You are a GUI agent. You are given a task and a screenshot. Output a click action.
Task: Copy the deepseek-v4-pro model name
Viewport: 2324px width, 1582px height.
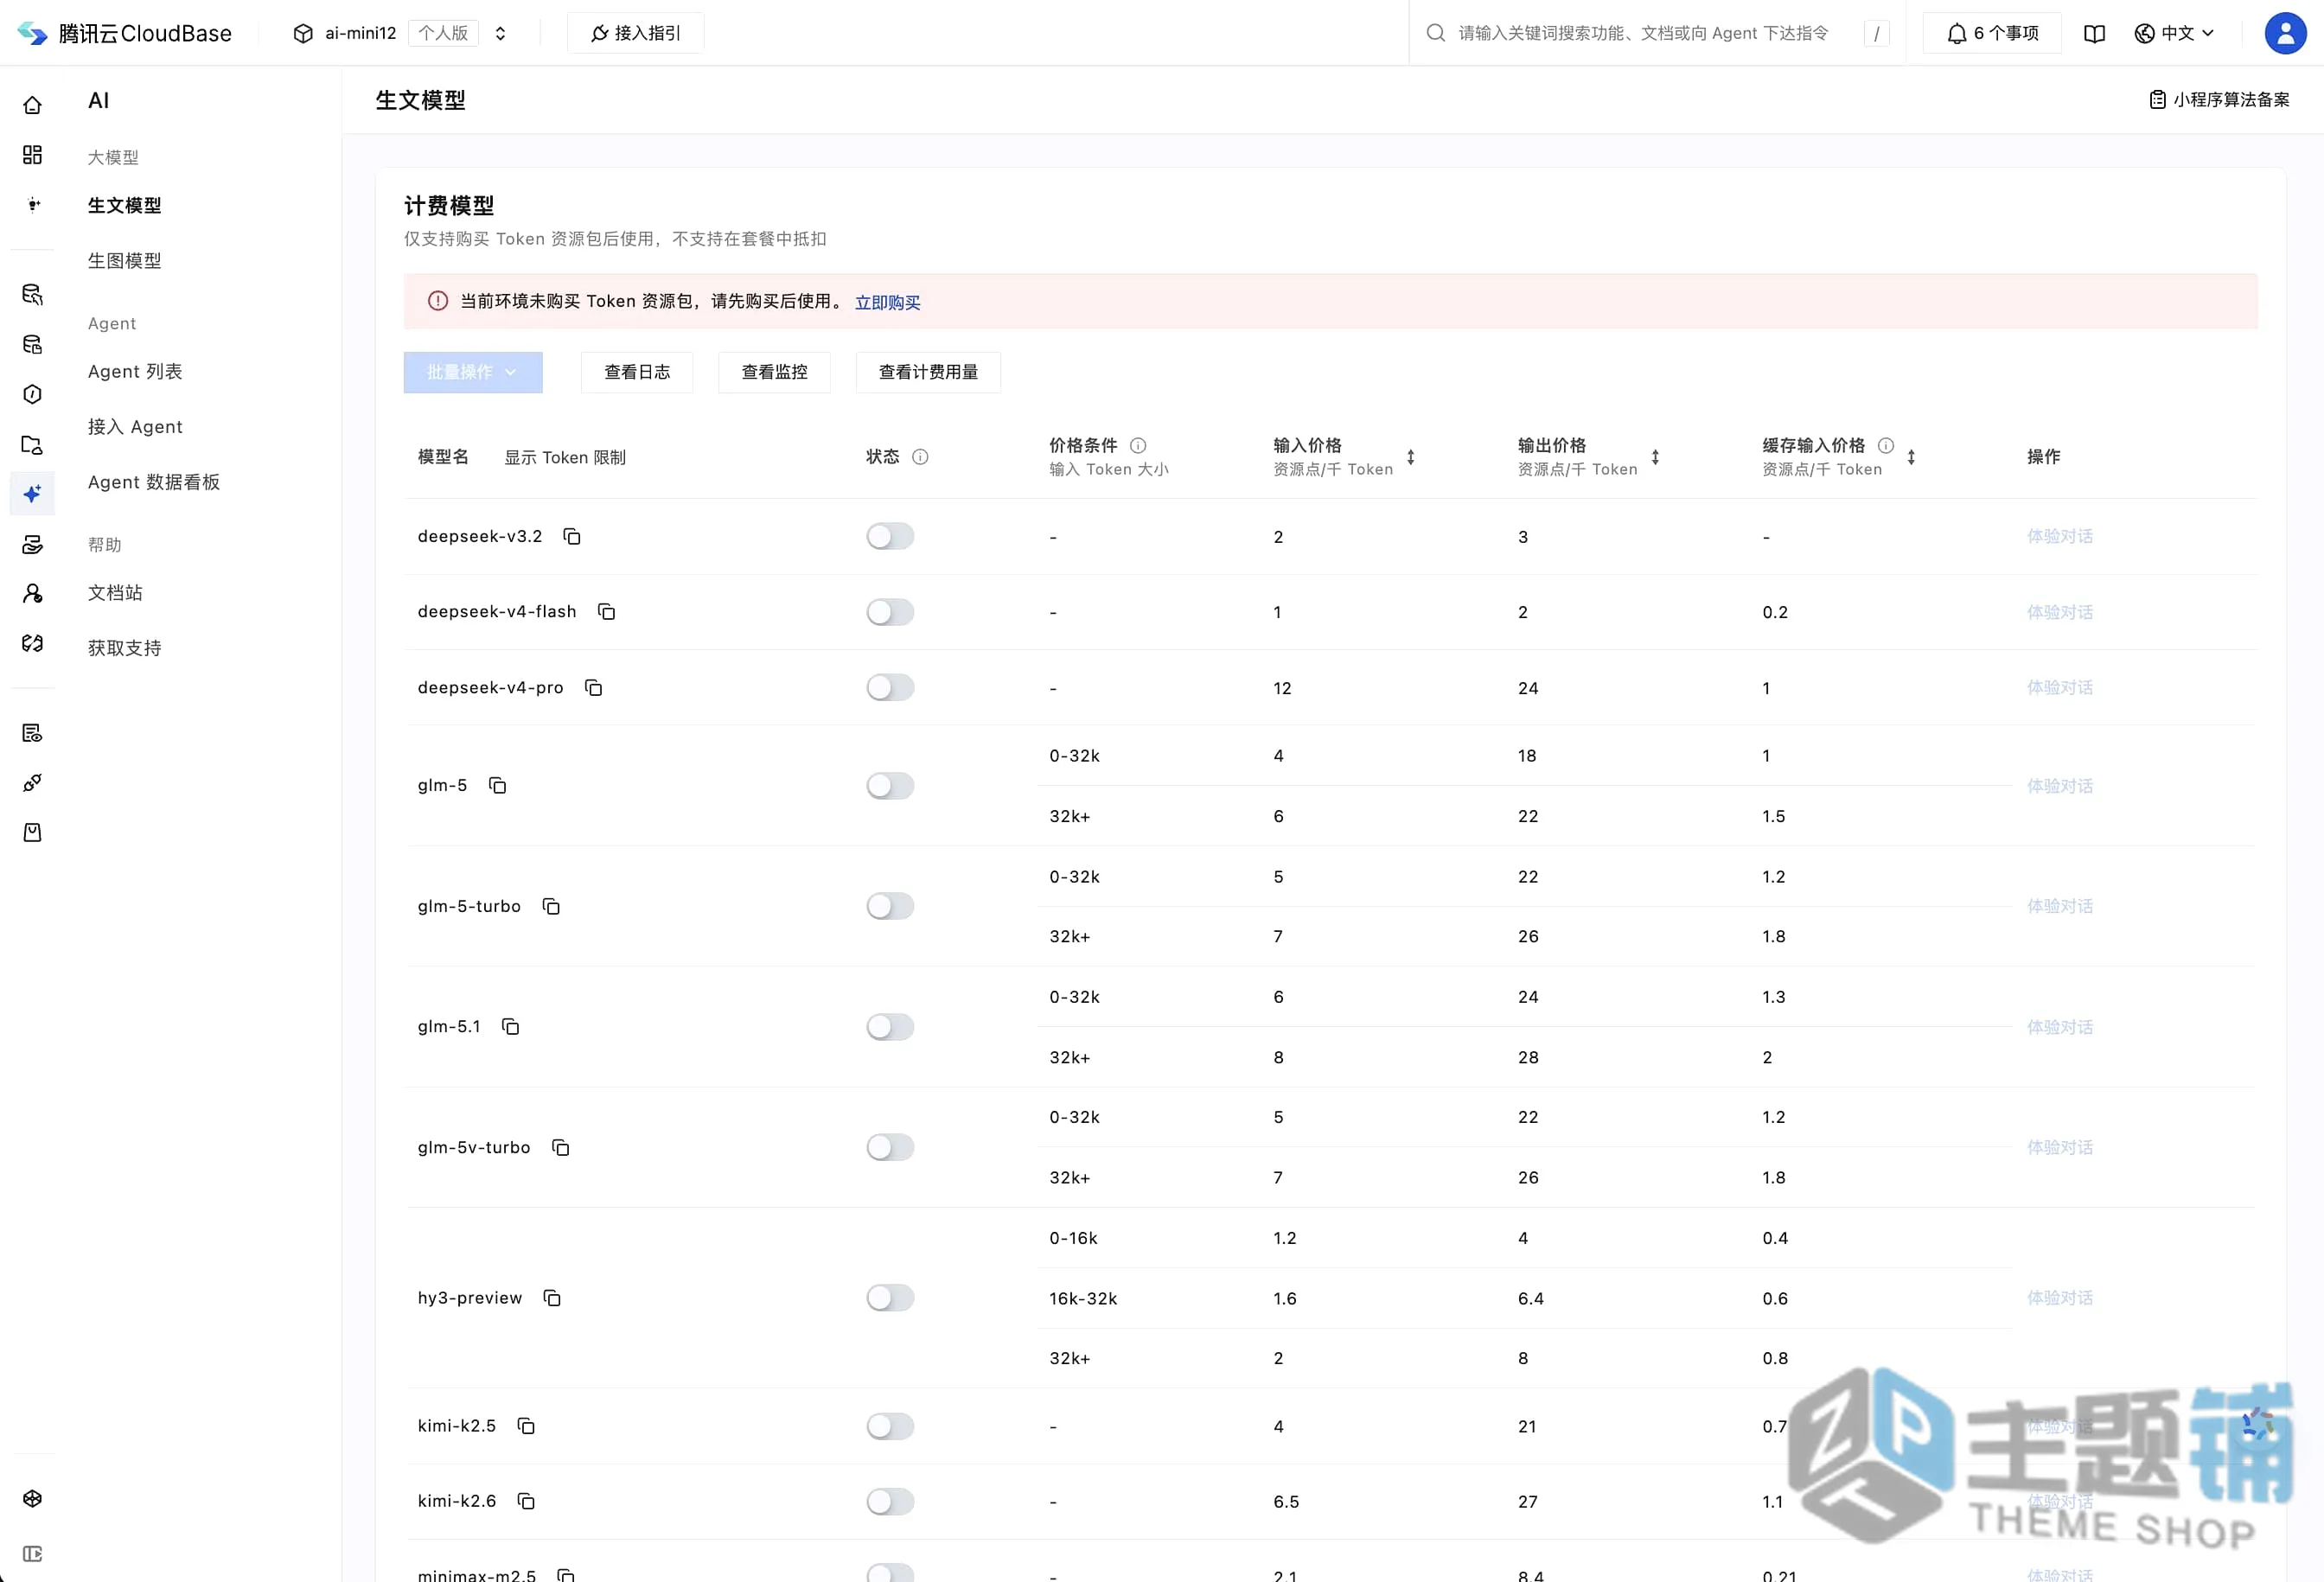tap(593, 688)
